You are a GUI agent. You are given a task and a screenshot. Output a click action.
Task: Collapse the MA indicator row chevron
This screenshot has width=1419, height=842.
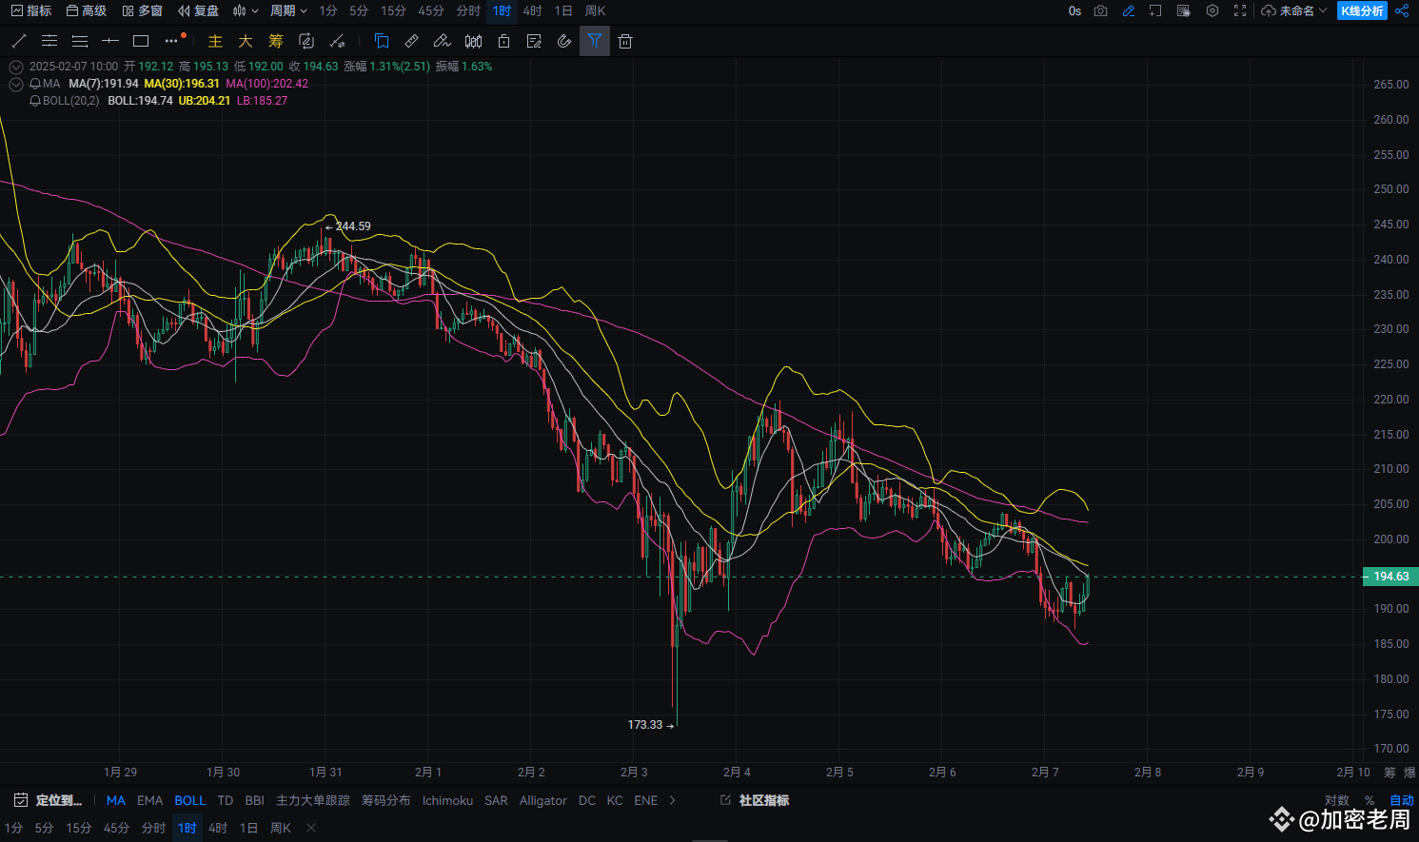pyautogui.click(x=15, y=84)
